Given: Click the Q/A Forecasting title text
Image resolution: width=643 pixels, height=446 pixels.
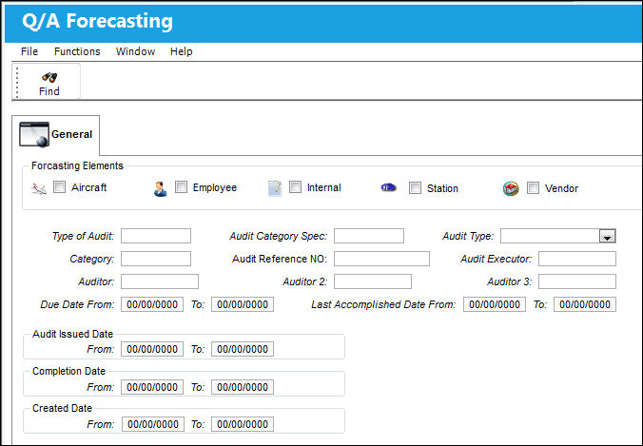Looking at the screenshot, I should (x=98, y=21).
